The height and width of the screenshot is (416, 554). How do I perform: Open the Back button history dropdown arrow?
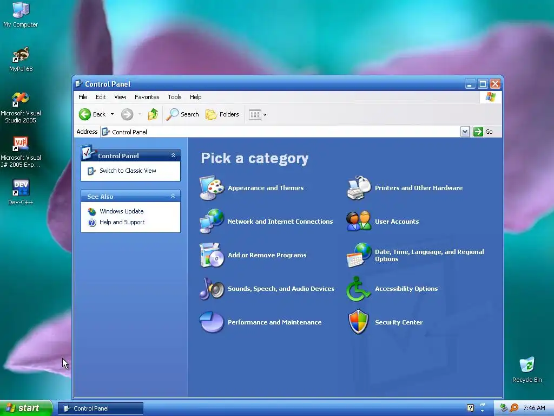click(113, 114)
